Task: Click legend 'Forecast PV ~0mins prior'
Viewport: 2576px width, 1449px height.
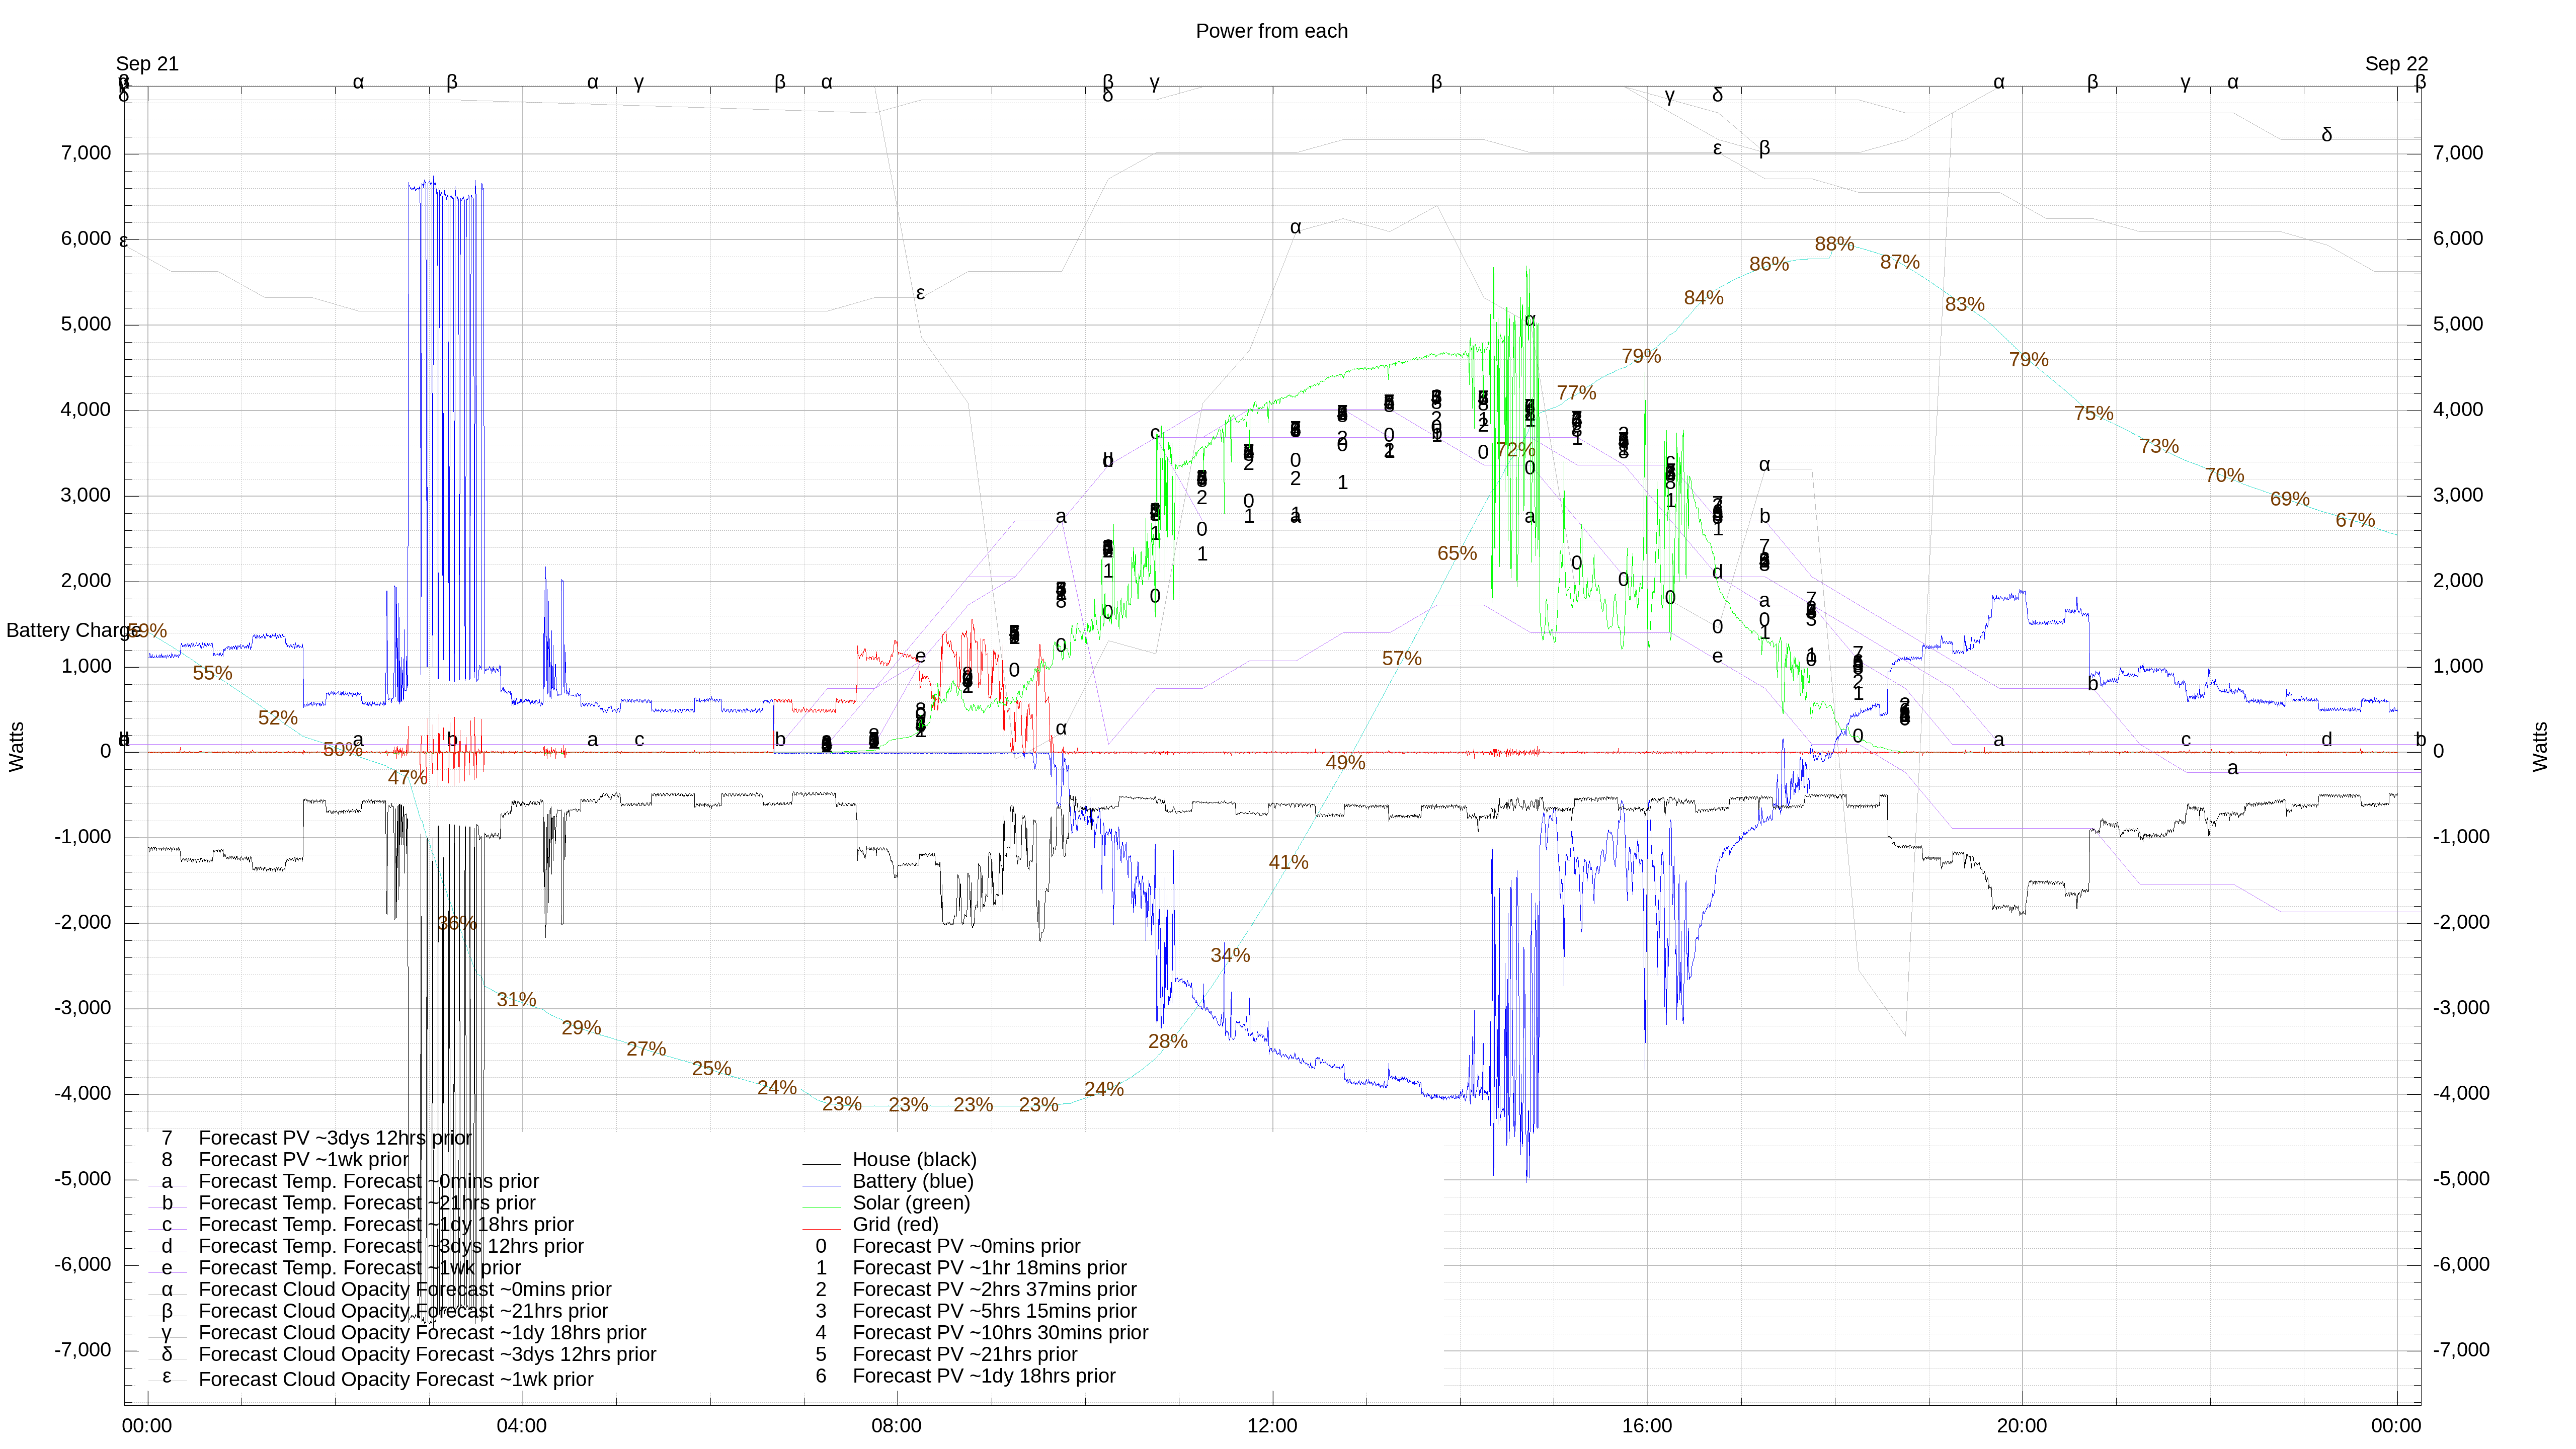Action: [966, 1246]
